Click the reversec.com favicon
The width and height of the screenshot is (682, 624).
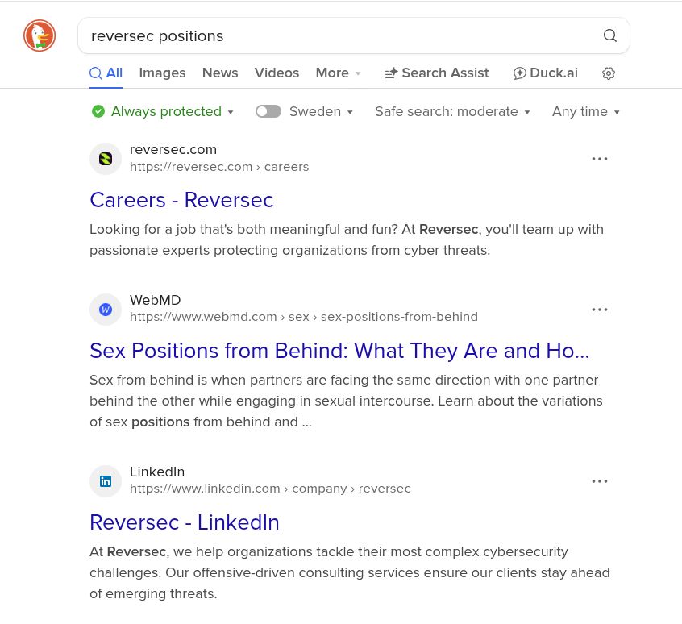click(x=106, y=159)
